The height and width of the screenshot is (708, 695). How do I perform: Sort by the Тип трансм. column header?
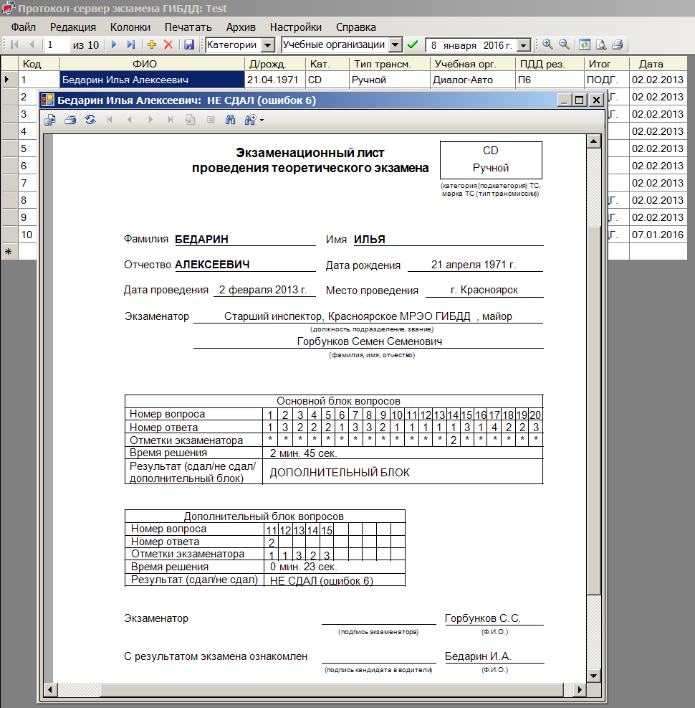tap(390, 64)
